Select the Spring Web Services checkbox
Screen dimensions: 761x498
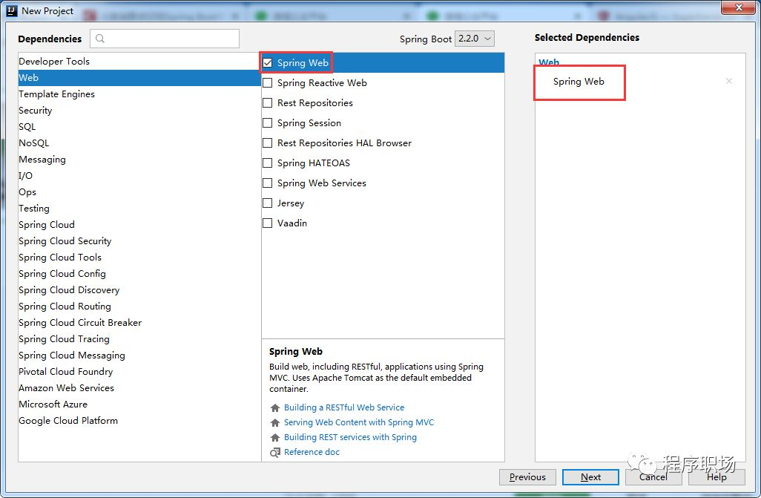pyautogui.click(x=268, y=183)
